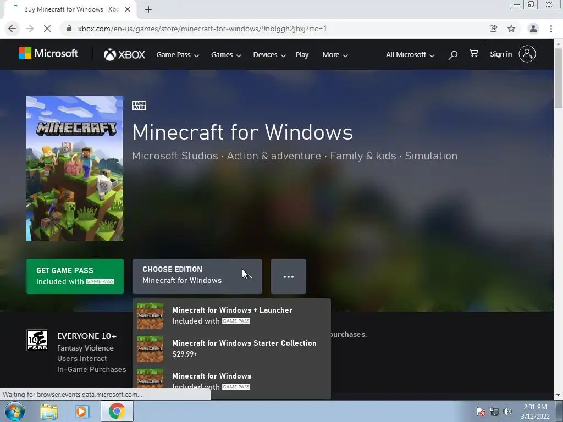Open media player from taskbar

pos(81,411)
